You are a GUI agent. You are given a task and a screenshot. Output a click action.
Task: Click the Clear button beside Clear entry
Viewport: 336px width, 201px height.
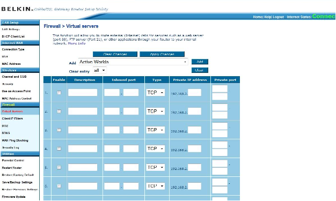[200, 70]
